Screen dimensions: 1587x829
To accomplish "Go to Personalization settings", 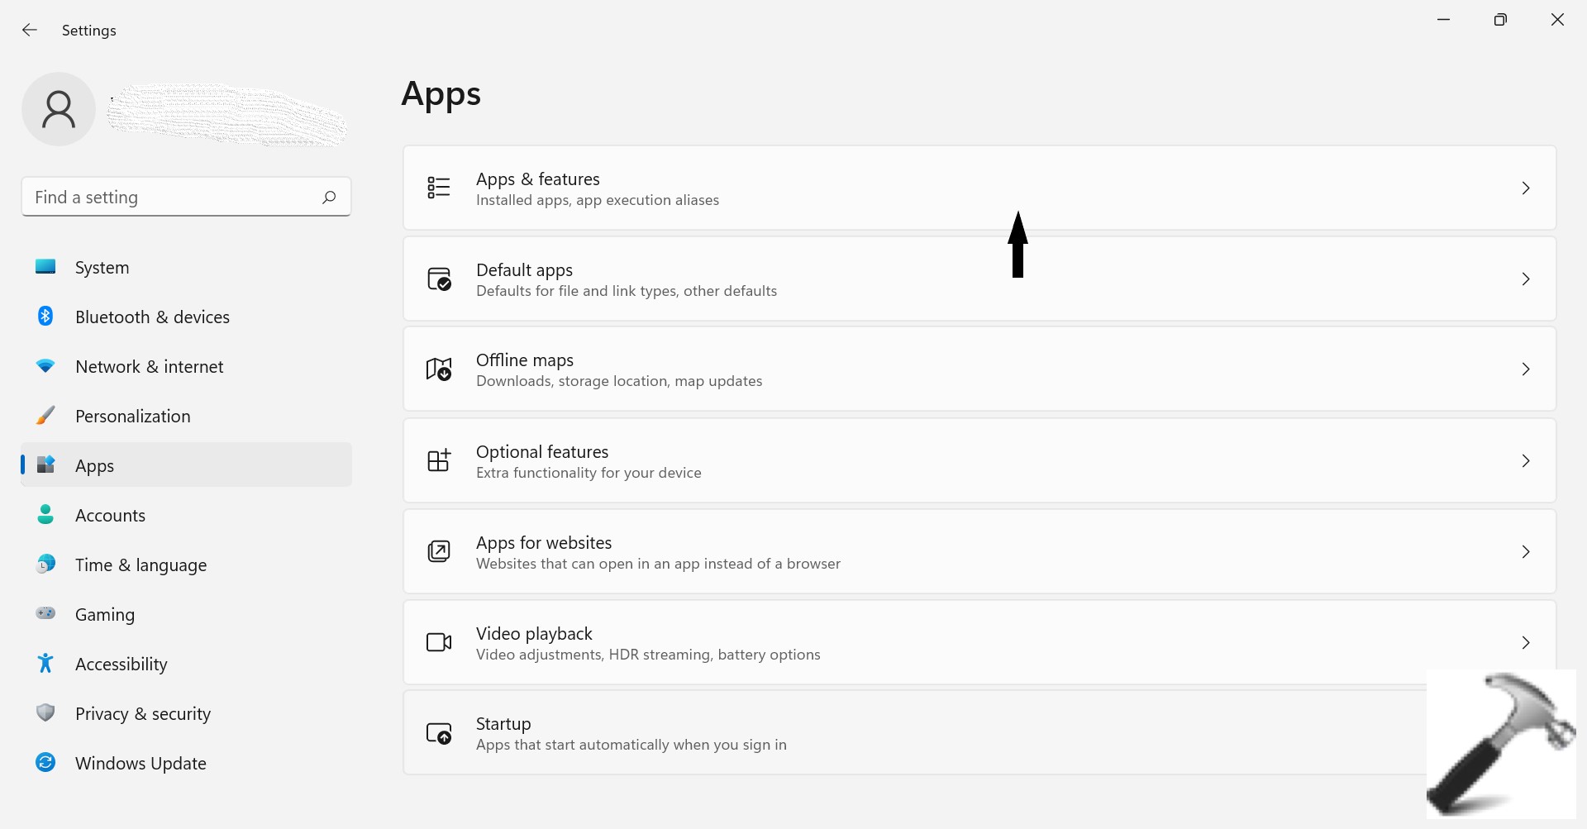I will pyautogui.click(x=133, y=417).
